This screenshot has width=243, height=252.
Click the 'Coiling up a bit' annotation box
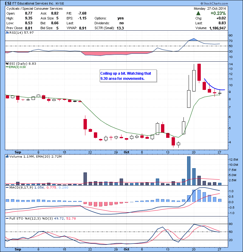click(x=128, y=76)
